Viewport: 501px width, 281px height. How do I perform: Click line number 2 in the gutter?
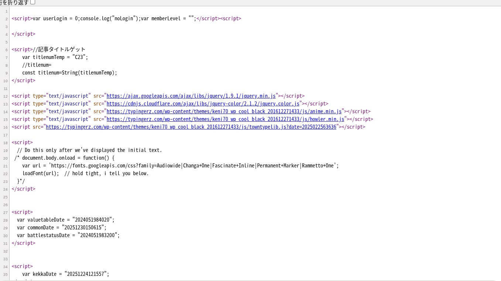pyautogui.click(x=6, y=19)
